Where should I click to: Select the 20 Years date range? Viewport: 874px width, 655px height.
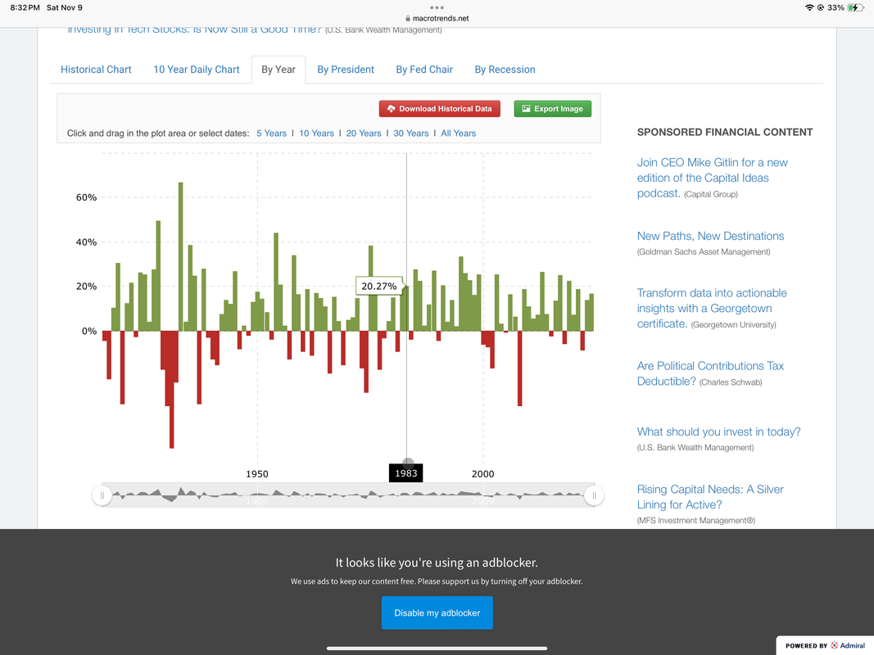pyautogui.click(x=364, y=133)
